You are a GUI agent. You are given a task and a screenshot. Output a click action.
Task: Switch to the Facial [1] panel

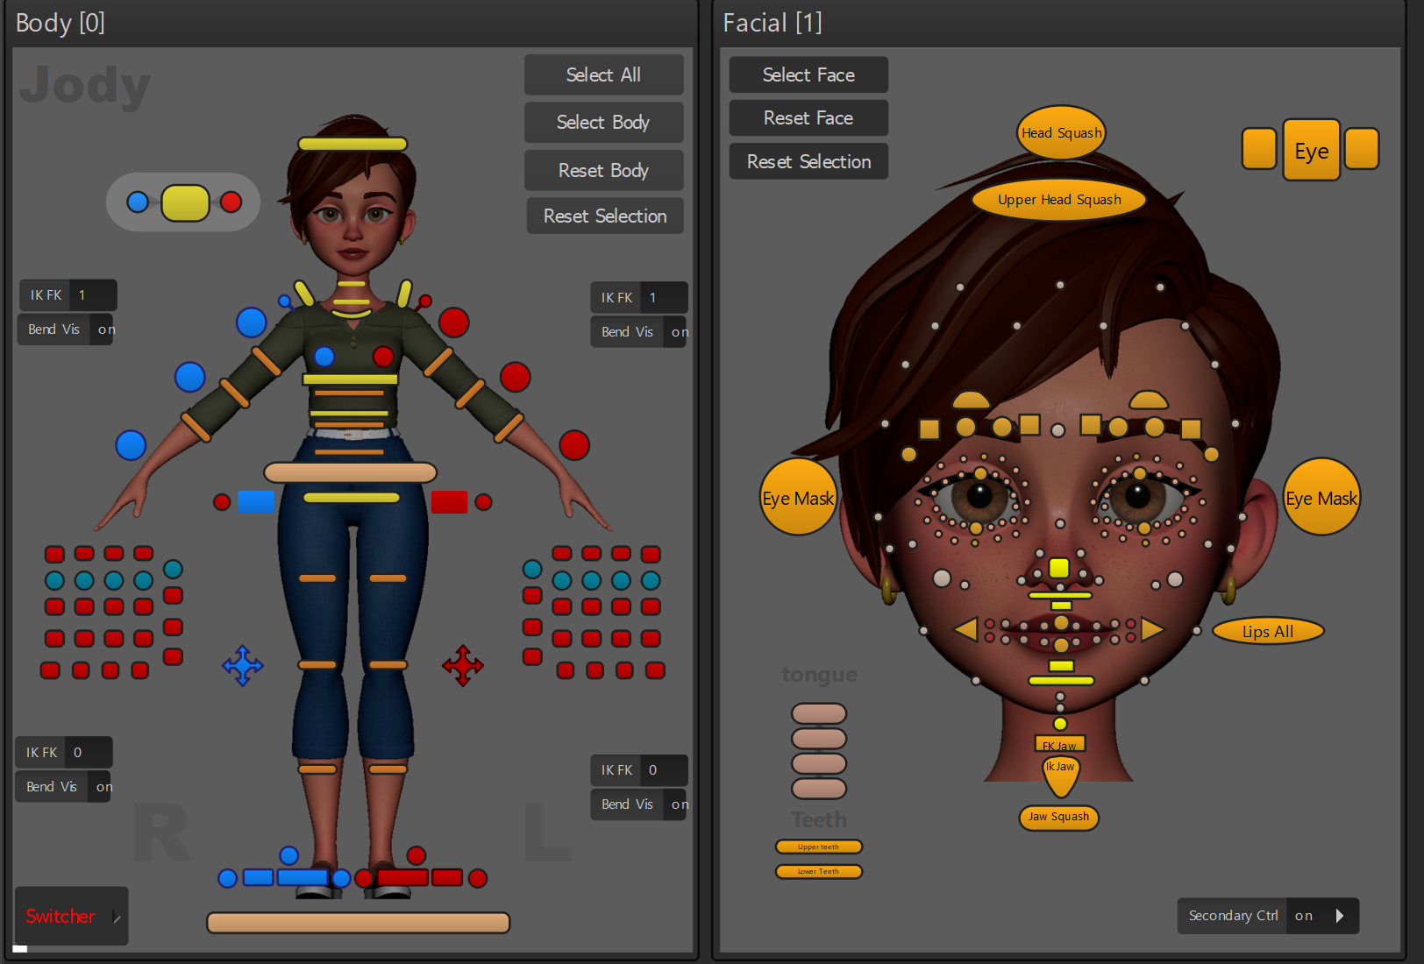pos(773,23)
